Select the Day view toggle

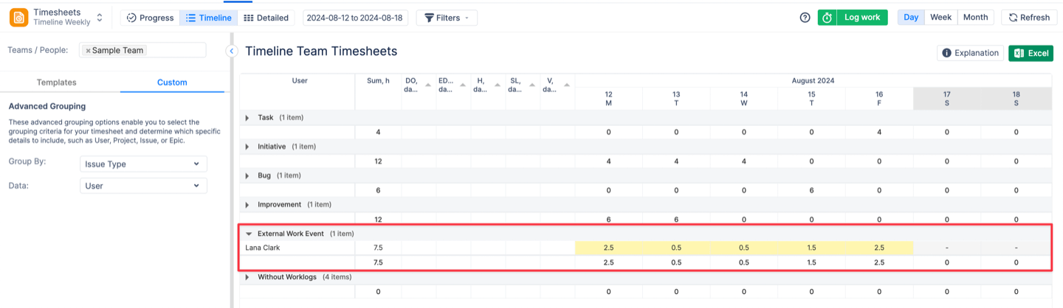point(911,18)
